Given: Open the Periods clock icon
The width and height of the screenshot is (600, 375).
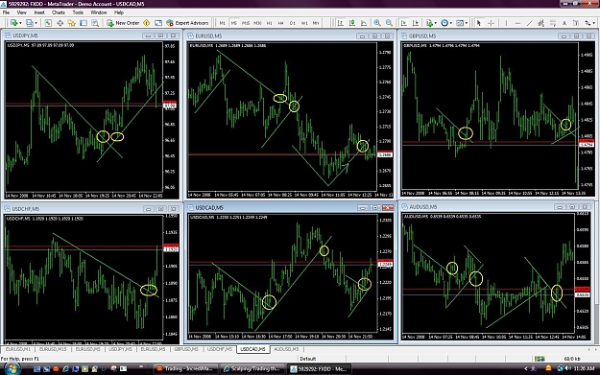Looking at the screenshot, I should (x=444, y=23).
